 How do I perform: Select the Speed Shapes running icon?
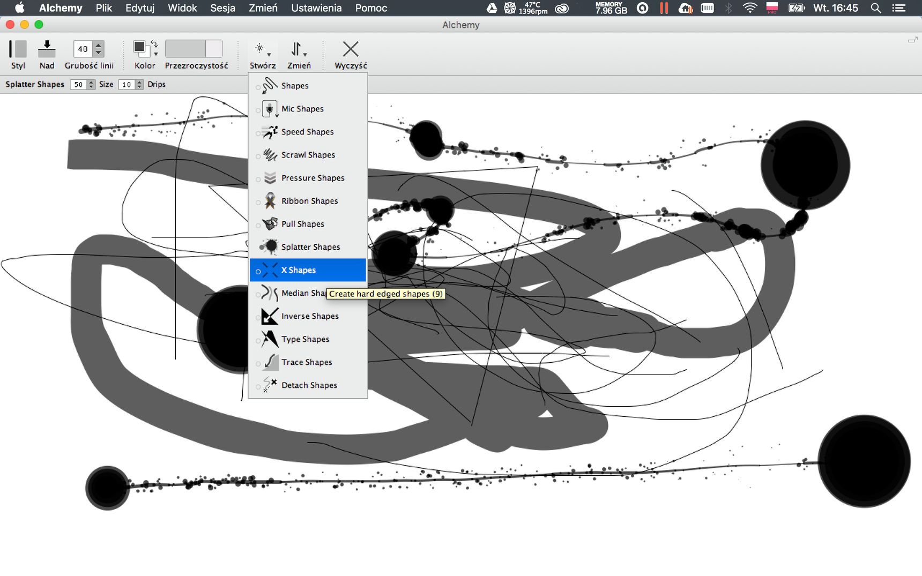[270, 132]
